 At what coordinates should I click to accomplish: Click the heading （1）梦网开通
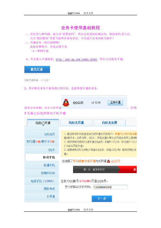[x=40, y=51]
